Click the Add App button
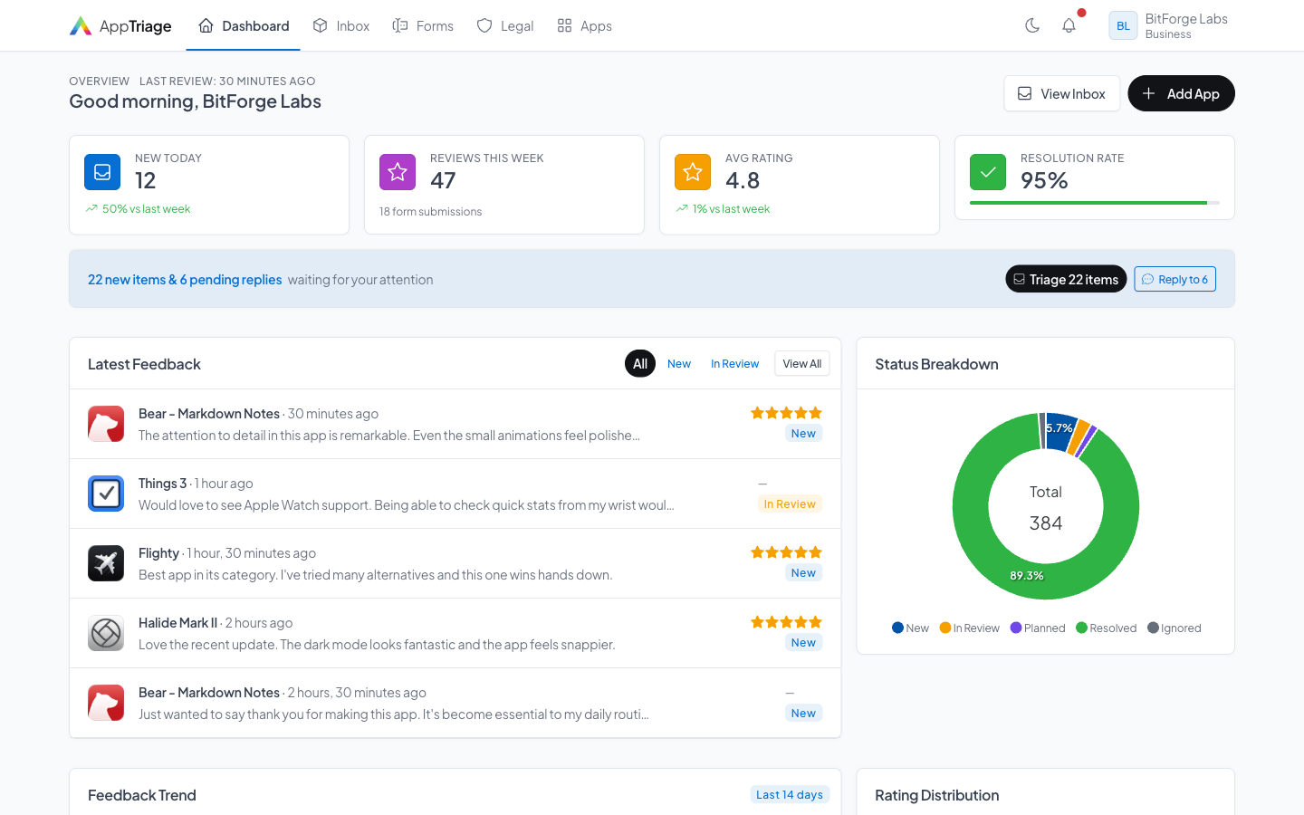1304x815 pixels. tap(1181, 93)
